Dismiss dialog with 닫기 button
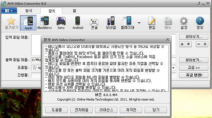Viewport: 212px width, 118px height. tap(156, 110)
